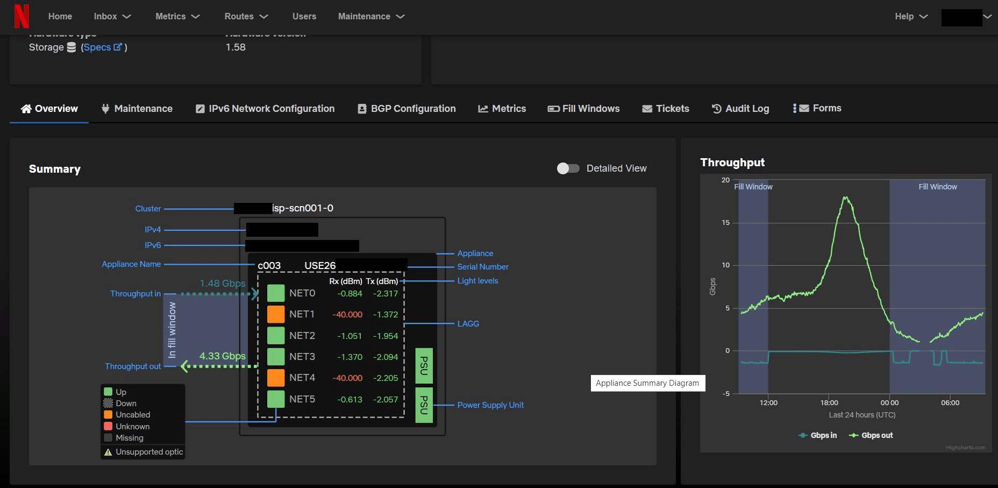The width and height of the screenshot is (998, 488).
Task: Open the Highcharts.com credit link
Action: [966, 448]
